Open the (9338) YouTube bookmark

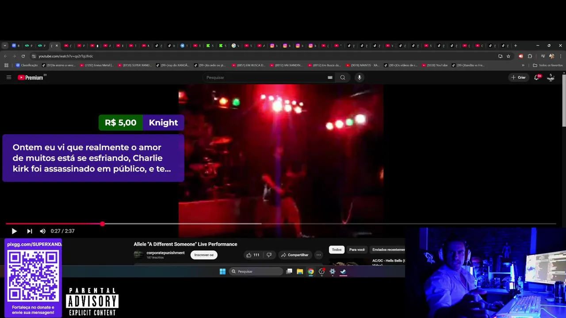pyautogui.click(x=435, y=65)
